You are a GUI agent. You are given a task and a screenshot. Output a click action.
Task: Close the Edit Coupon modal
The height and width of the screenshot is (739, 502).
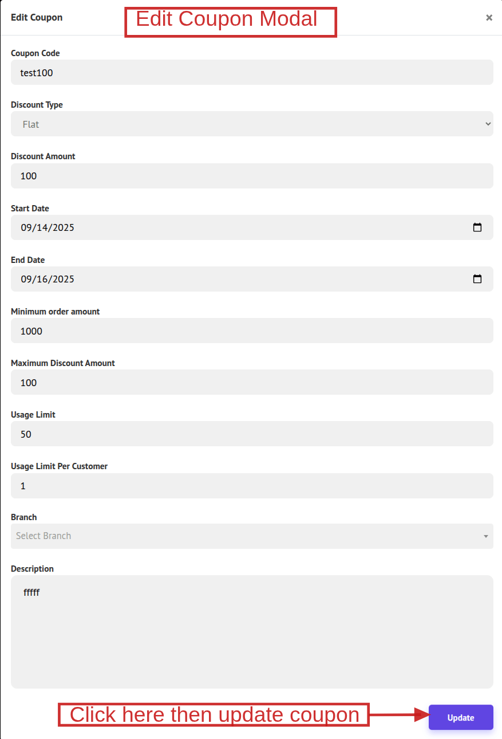[489, 18]
